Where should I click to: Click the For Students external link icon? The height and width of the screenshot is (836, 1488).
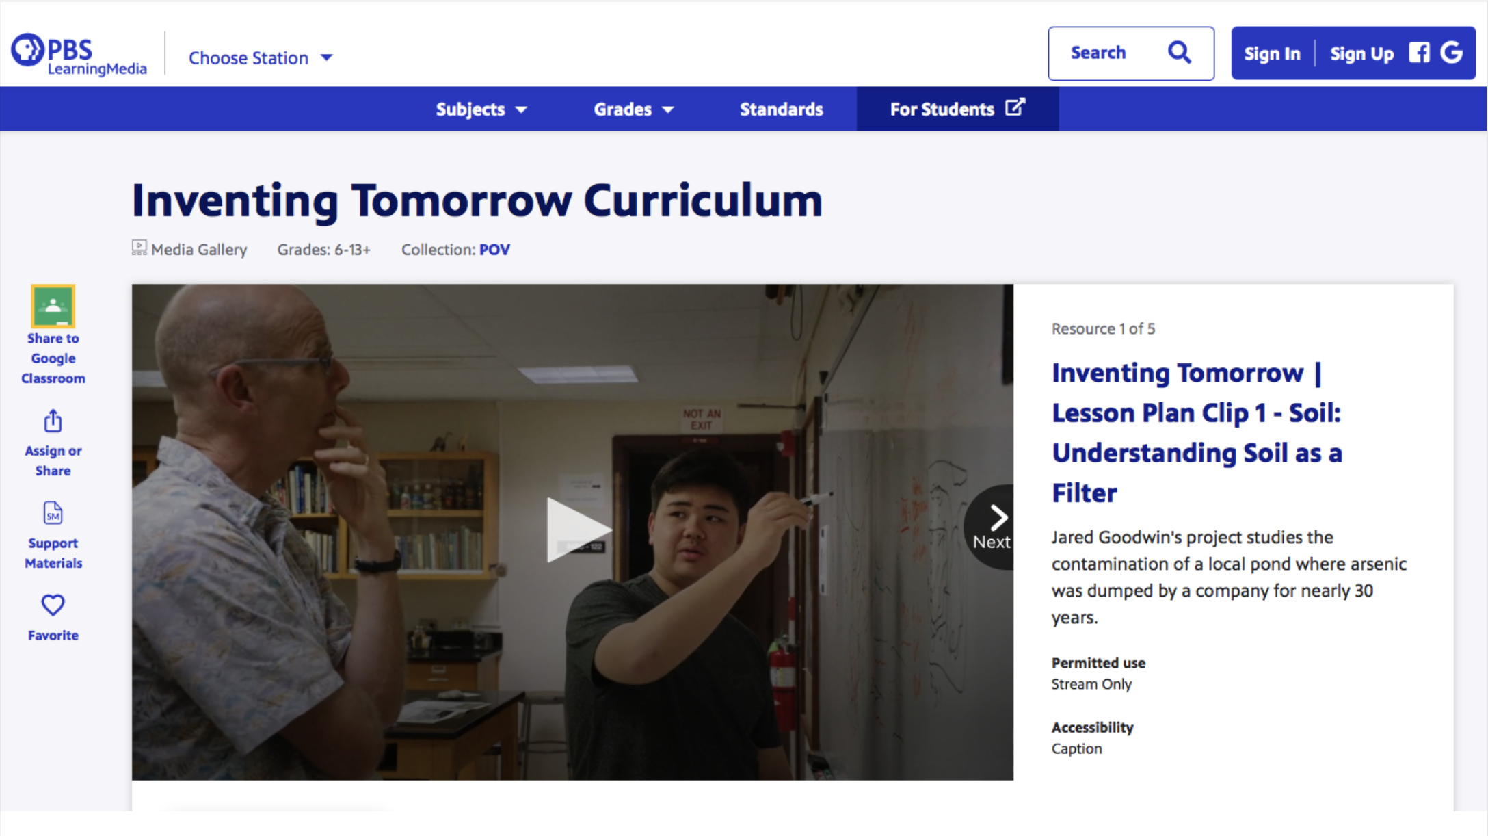coord(1015,107)
